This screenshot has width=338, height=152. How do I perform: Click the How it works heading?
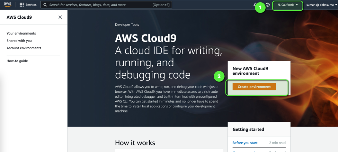pyautogui.click(x=135, y=143)
